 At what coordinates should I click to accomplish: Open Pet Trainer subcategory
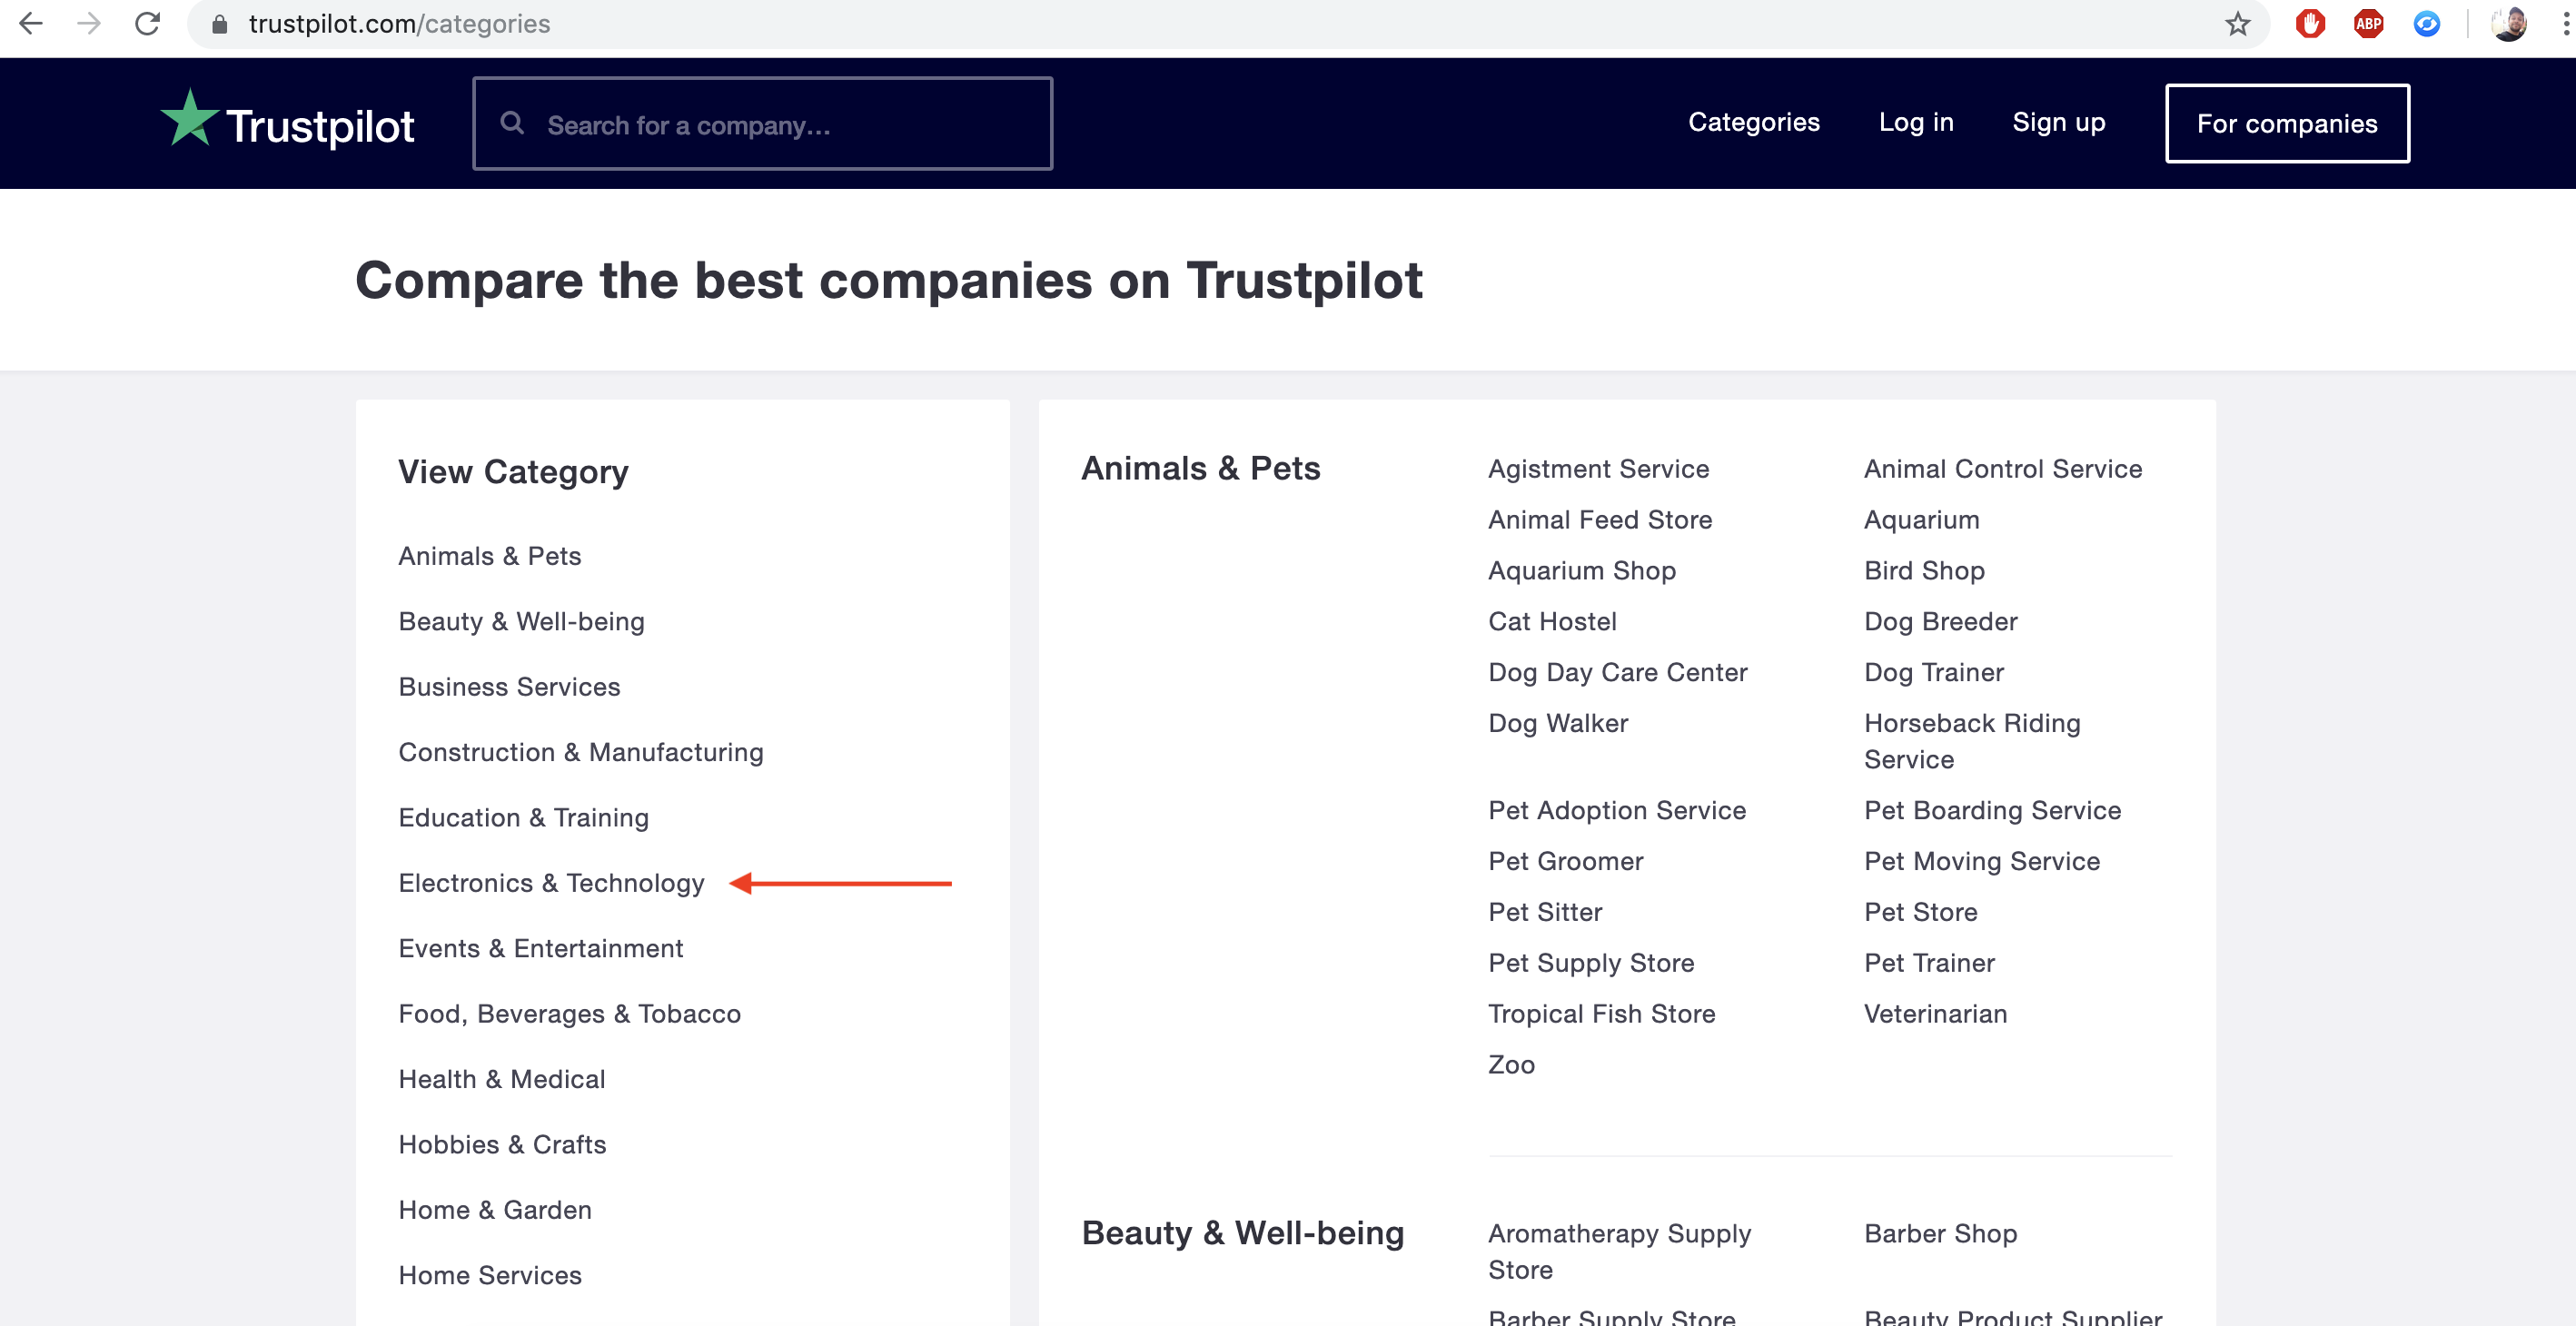pos(1929,964)
